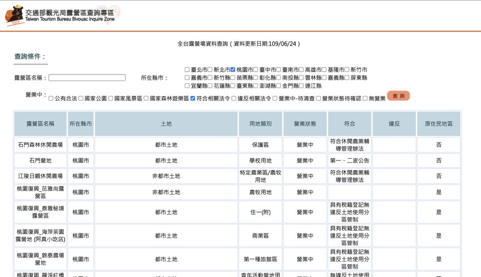Select the 石門森林休閒農場 campsite name cell
The width and height of the screenshot is (481, 277).
40,145
